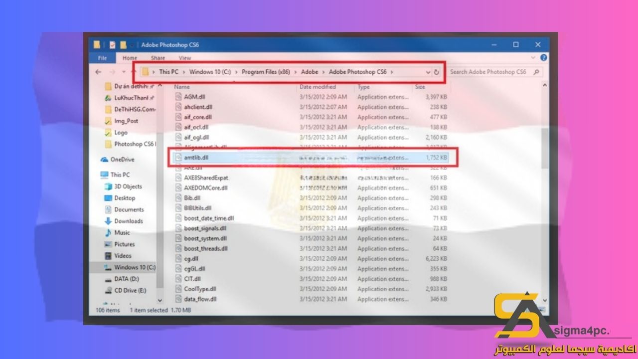Sort by the Size column header
The height and width of the screenshot is (359, 638).
coord(420,87)
